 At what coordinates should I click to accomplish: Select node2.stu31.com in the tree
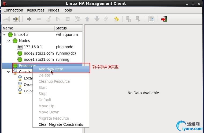click(x=39, y=53)
